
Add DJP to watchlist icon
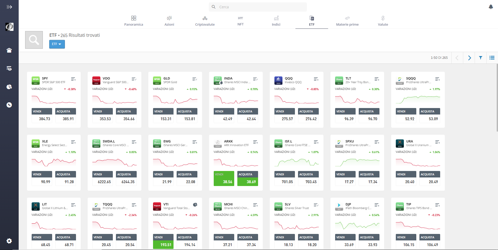click(377, 205)
